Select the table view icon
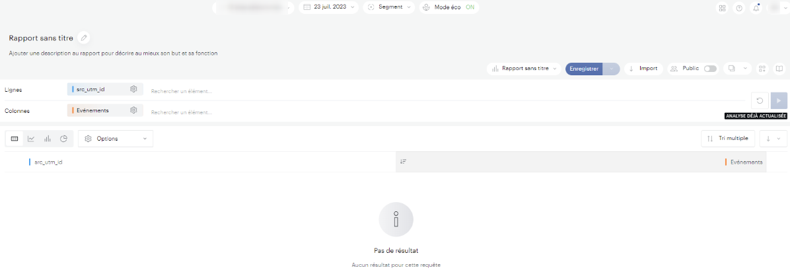The height and width of the screenshot is (278, 790). [15, 139]
